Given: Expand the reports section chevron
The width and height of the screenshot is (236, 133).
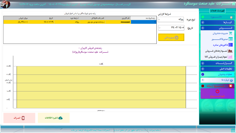Looking at the screenshot, I should click(x=203, y=63).
